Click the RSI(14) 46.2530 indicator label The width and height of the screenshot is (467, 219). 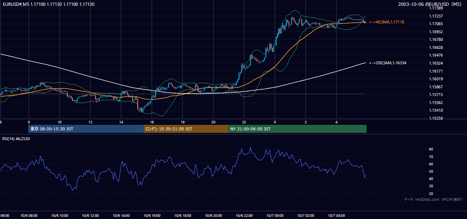pos(16,139)
